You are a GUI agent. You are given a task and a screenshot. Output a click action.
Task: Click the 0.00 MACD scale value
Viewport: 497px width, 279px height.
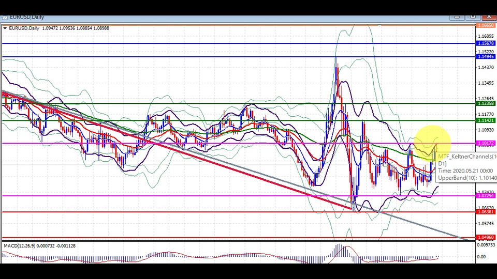coord(481,257)
